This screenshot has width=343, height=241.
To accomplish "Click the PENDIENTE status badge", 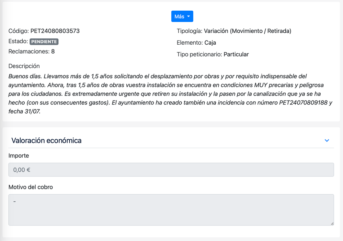I will (44, 41).
